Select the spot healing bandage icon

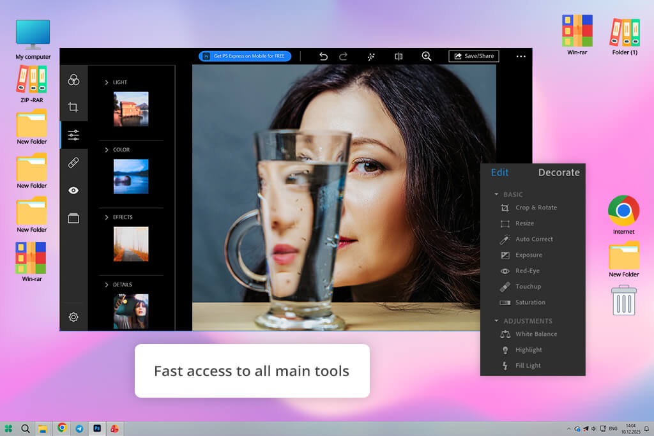click(73, 163)
